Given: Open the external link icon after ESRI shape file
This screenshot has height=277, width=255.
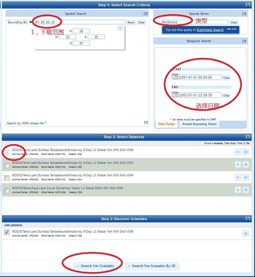Looking at the screenshot, I should [46, 122].
